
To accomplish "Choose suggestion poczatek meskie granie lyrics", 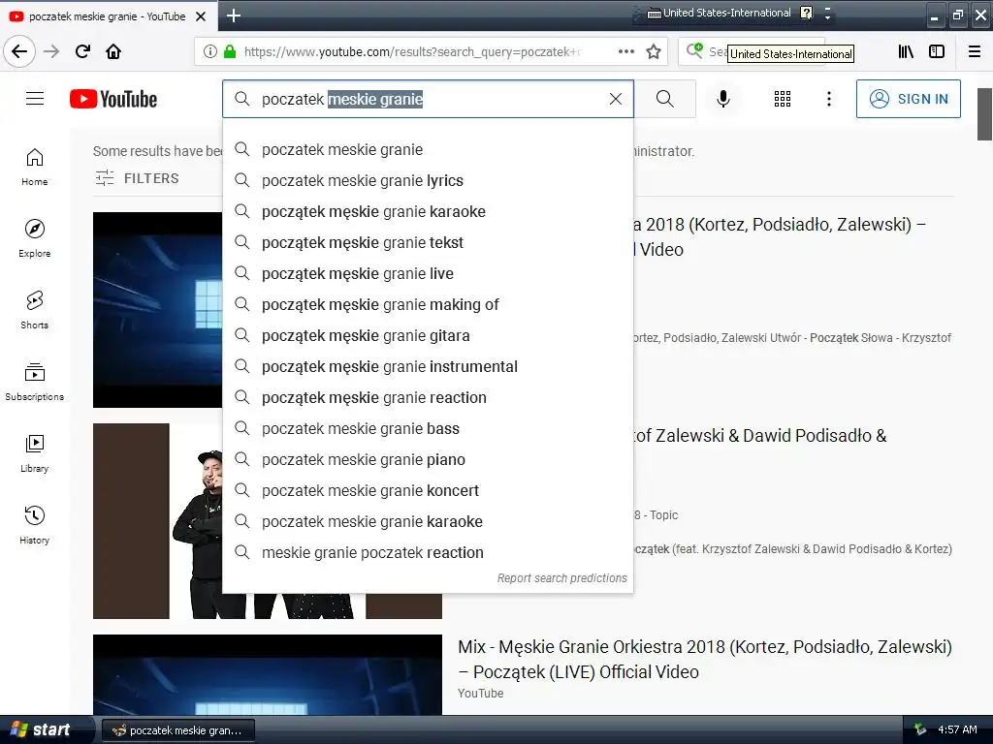I will pyautogui.click(x=428, y=180).
